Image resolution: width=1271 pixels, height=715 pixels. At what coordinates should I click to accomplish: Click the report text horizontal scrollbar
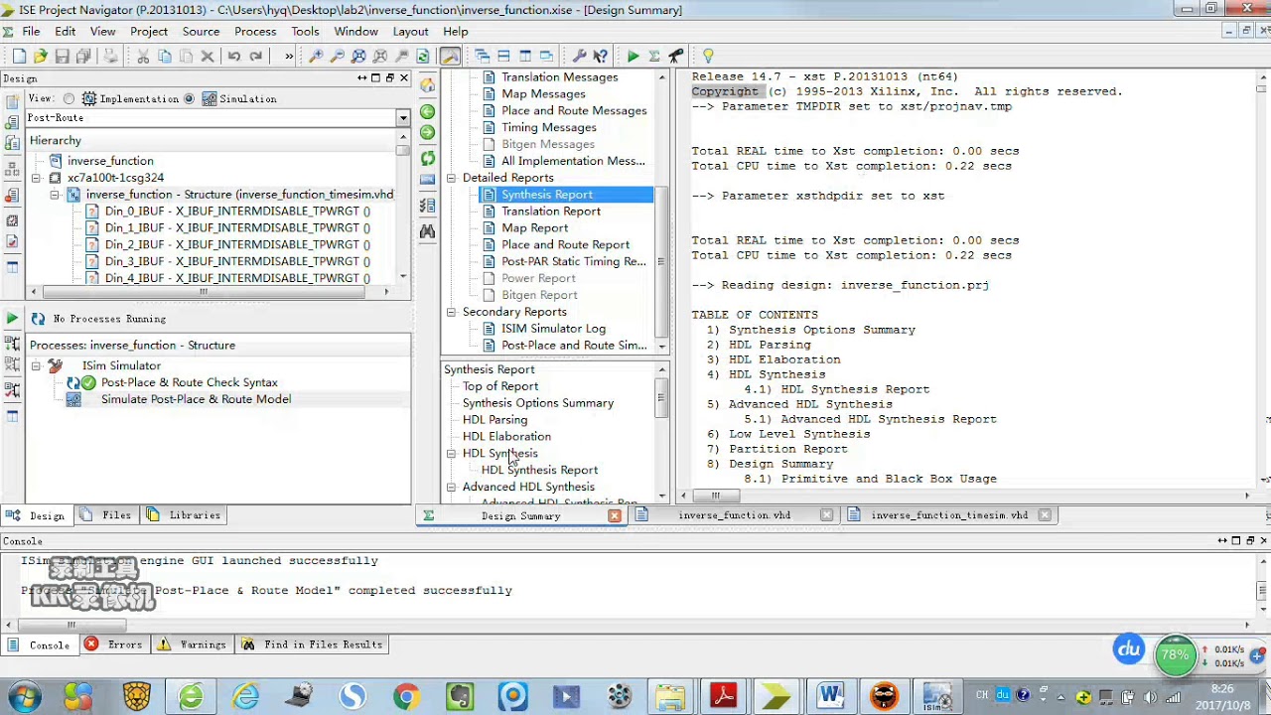[715, 495]
